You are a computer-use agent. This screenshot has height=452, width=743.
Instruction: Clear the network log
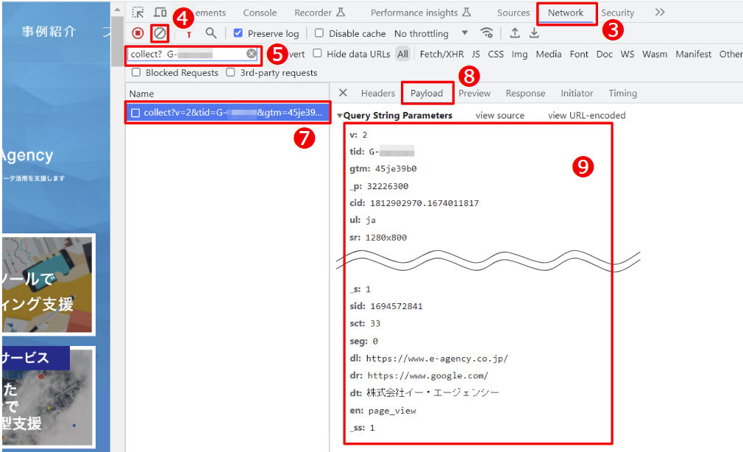(x=160, y=33)
